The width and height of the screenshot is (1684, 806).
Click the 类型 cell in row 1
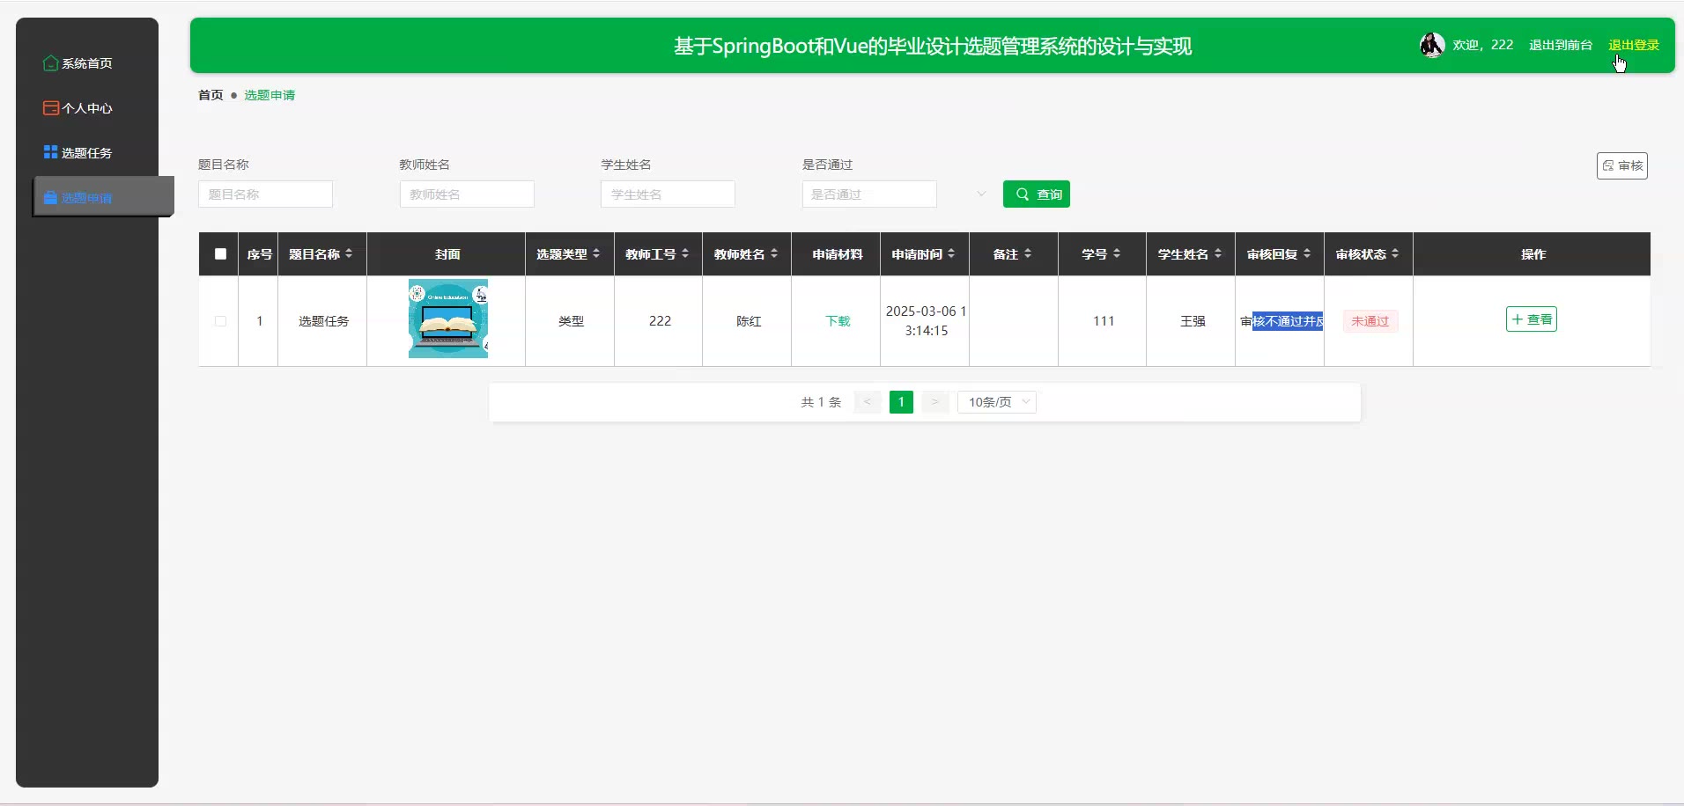point(571,321)
